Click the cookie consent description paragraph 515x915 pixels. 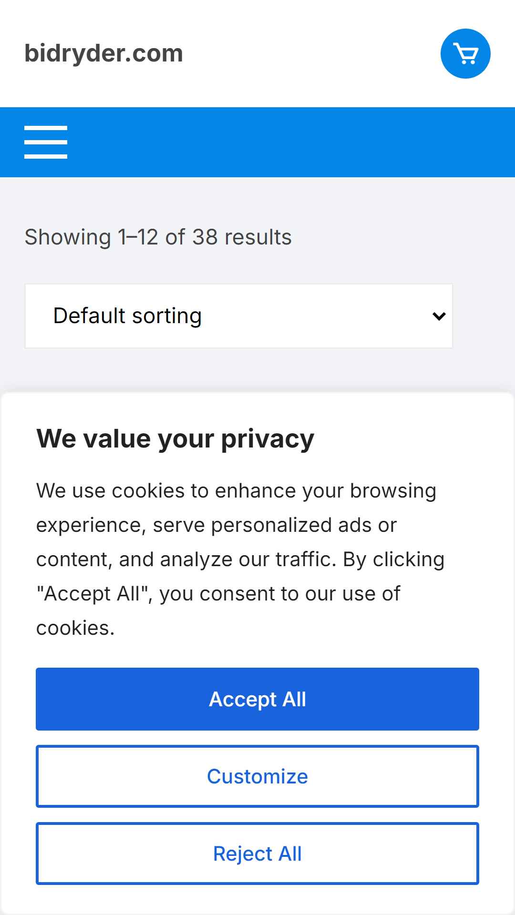pyautogui.click(x=240, y=559)
